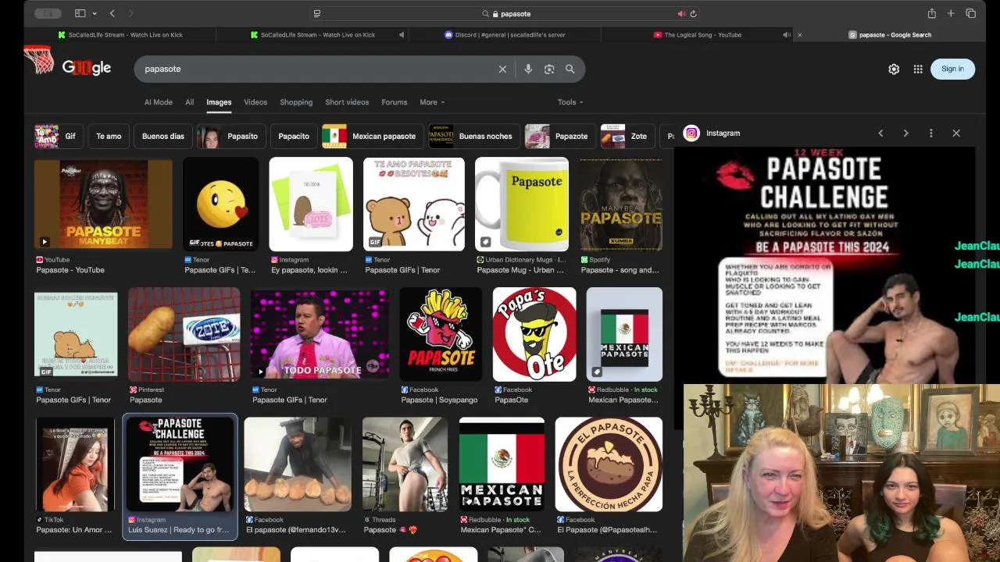Submit search with magnifying glass icon
Viewport: 1000px width, 562px height.
pyautogui.click(x=570, y=69)
